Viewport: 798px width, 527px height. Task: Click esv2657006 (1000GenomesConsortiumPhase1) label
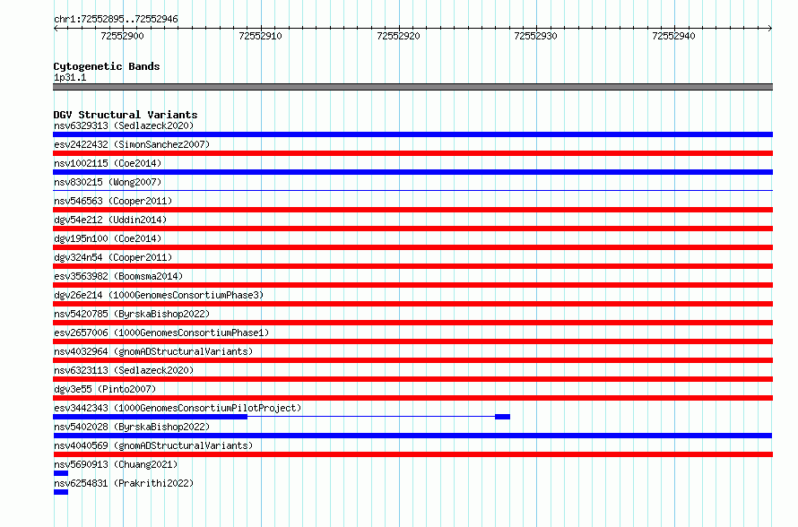point(161,333)
